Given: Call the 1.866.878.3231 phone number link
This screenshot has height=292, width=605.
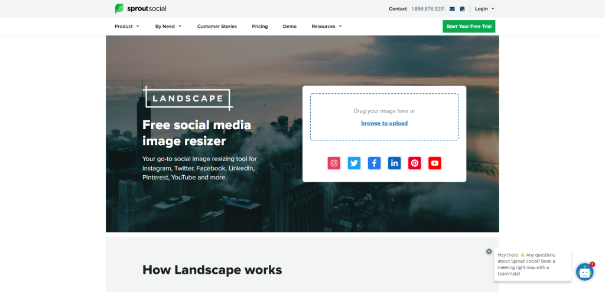Looking at the screenshot, I should point(428,9).
